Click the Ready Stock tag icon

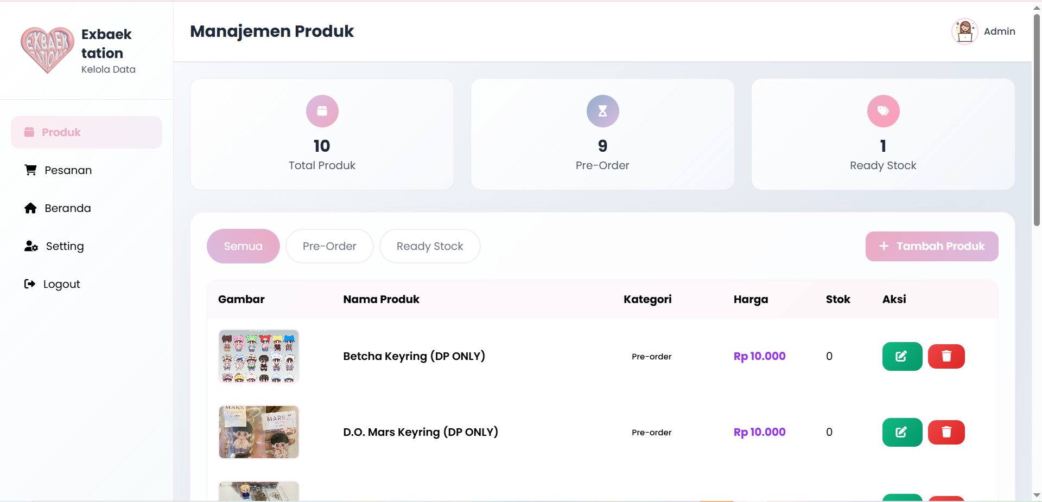(x=883, y=111)
